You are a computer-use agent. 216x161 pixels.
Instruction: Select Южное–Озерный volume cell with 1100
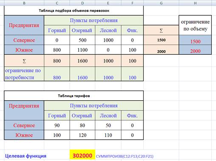(x=82, y=50)
